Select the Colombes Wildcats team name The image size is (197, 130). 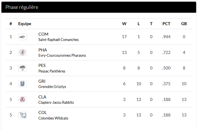(53, 118)
